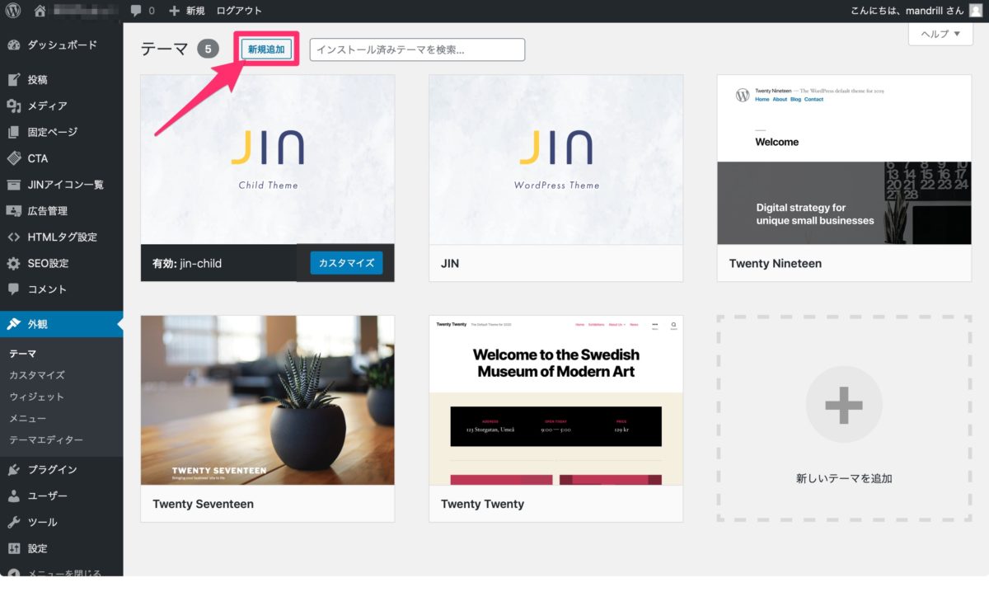Viewport: 989px width, 592px height.
Task: Open the Twenty Twenty theme thumbnail
Action: pyautogui.click(x=556, y=400)
